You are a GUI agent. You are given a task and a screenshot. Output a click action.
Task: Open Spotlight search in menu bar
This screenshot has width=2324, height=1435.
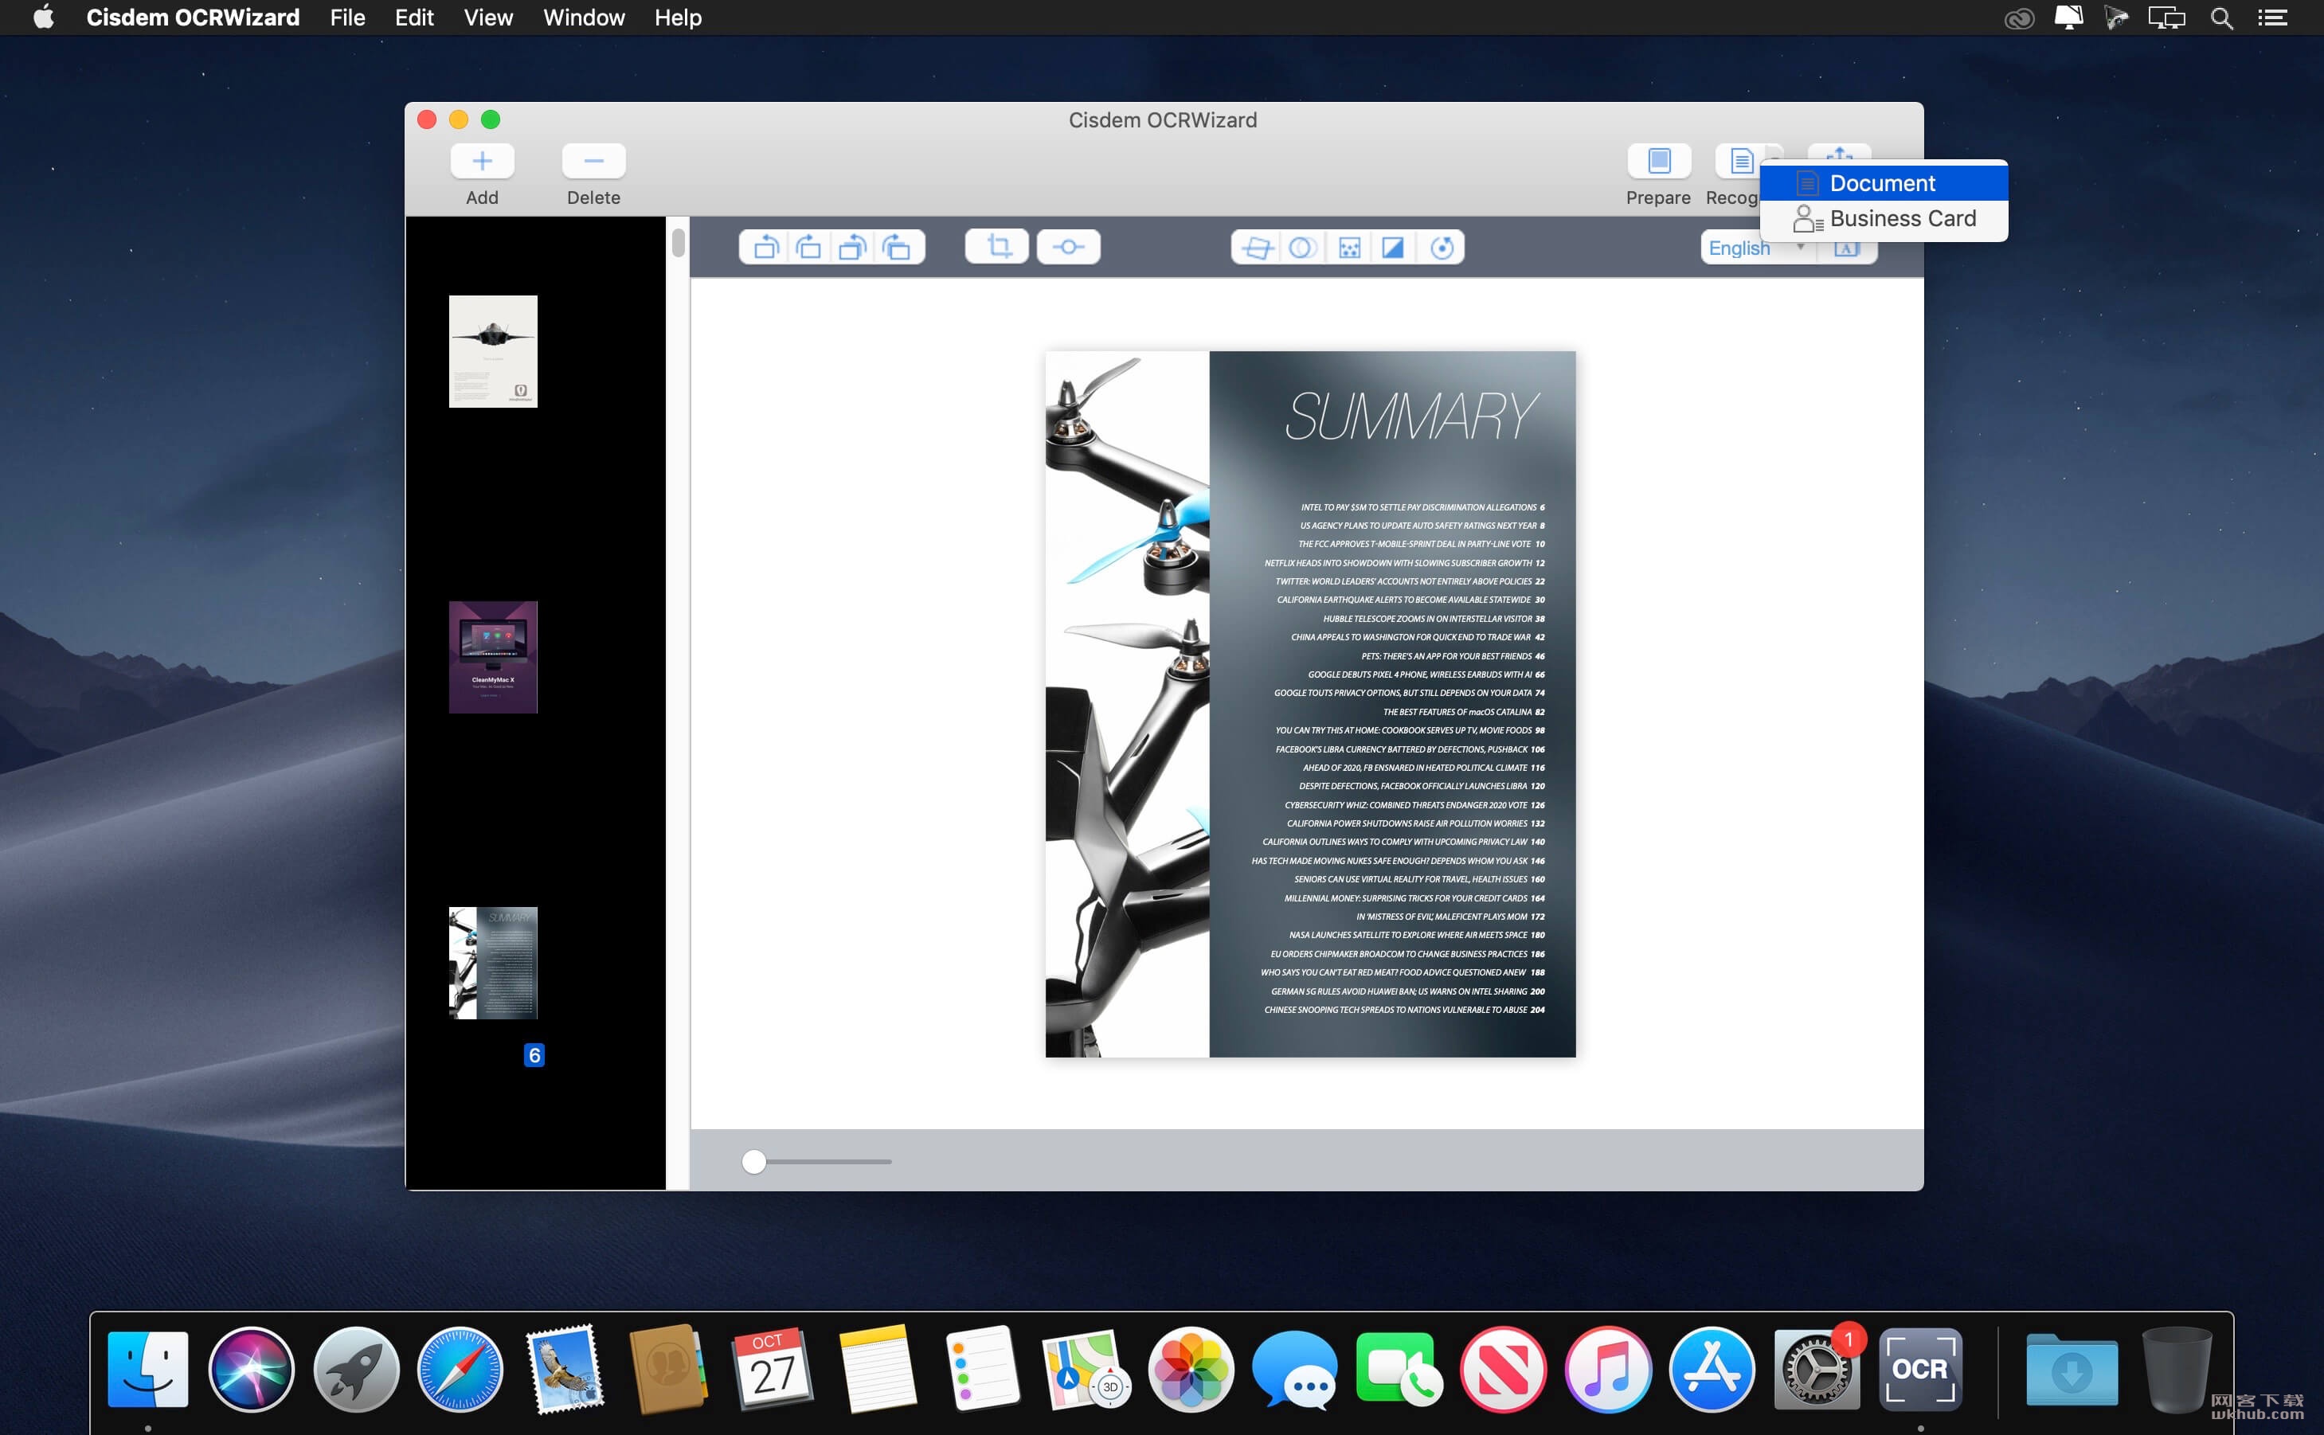click(x=2220, y=18)
